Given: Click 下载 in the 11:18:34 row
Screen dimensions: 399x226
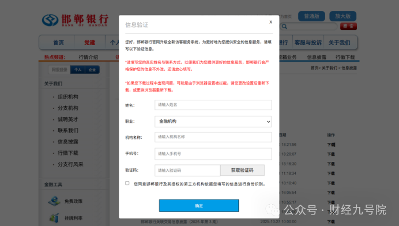Looking at the screenshot, I should (x=331, y=174).
